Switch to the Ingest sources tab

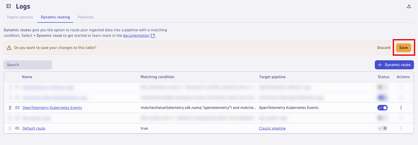(20, 17)
